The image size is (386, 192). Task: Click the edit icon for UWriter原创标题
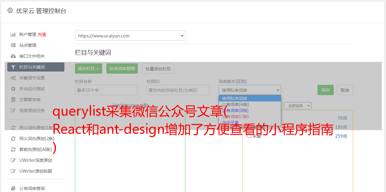[13, 171]
